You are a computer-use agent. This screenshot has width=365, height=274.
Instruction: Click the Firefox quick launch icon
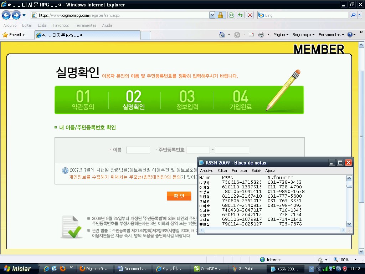(63, 269)
